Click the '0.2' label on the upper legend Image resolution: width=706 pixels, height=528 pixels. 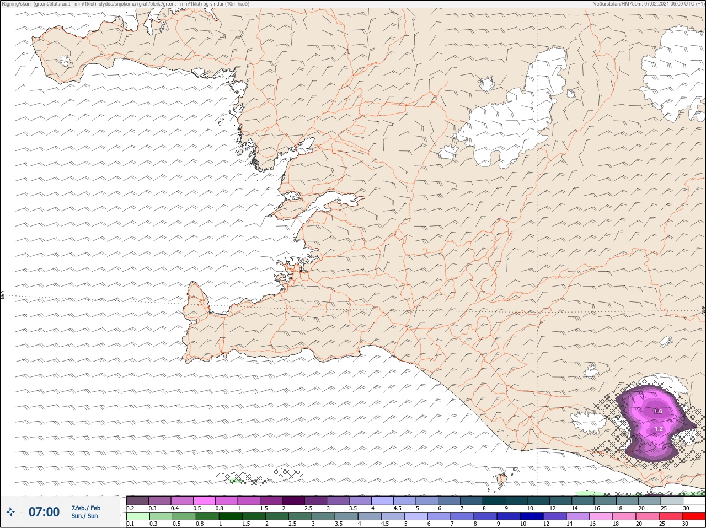click(130, 508)
